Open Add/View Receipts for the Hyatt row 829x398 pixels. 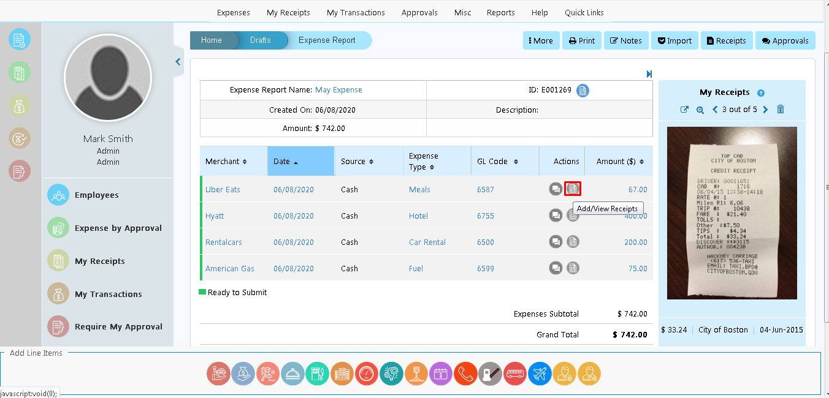[573, 216]
